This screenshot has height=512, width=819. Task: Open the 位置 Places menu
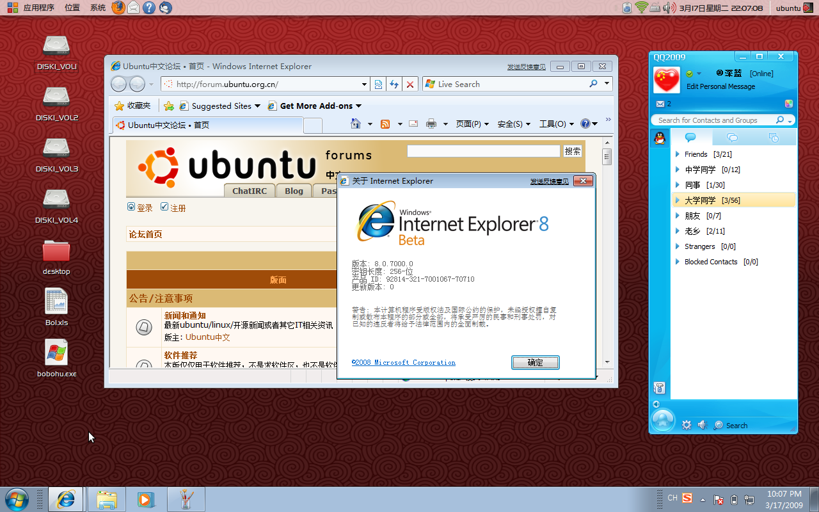(72, 8)
